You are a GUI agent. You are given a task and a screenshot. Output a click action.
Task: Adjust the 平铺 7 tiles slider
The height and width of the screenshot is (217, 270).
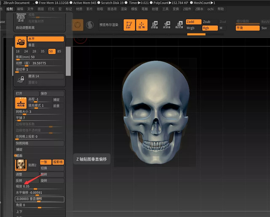tap(39, 118)
